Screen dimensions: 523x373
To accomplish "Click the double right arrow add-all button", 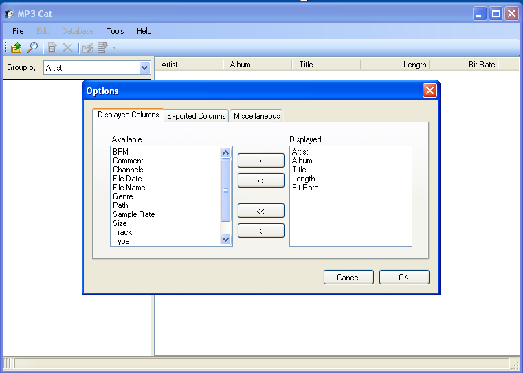I will [x=261, y=181].
